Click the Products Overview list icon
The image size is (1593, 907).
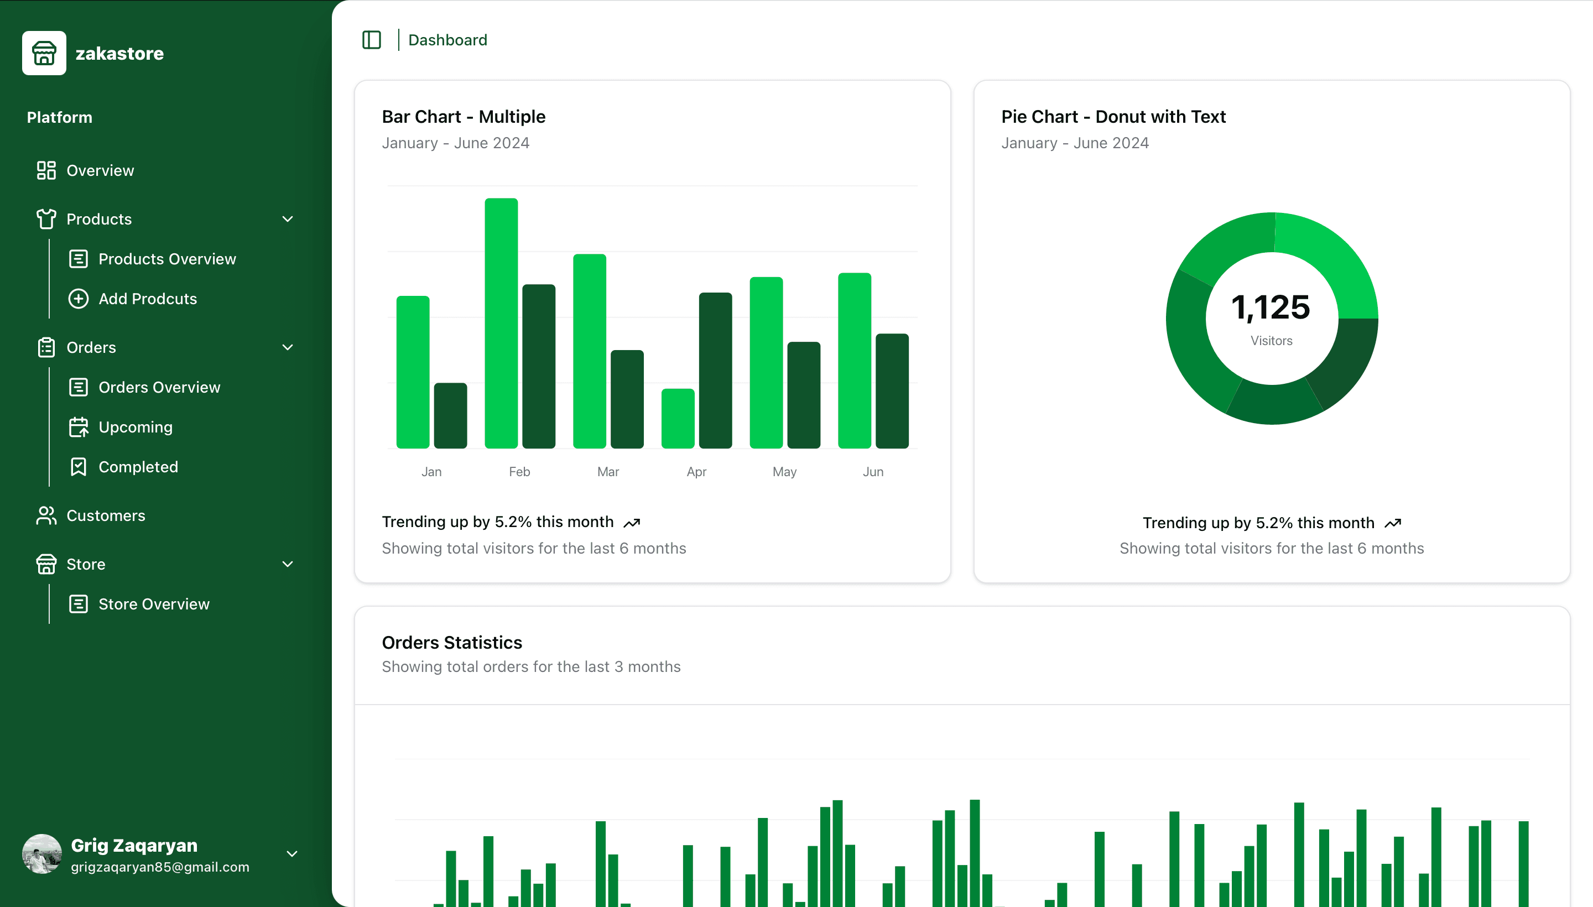click(x=79, y=258)
